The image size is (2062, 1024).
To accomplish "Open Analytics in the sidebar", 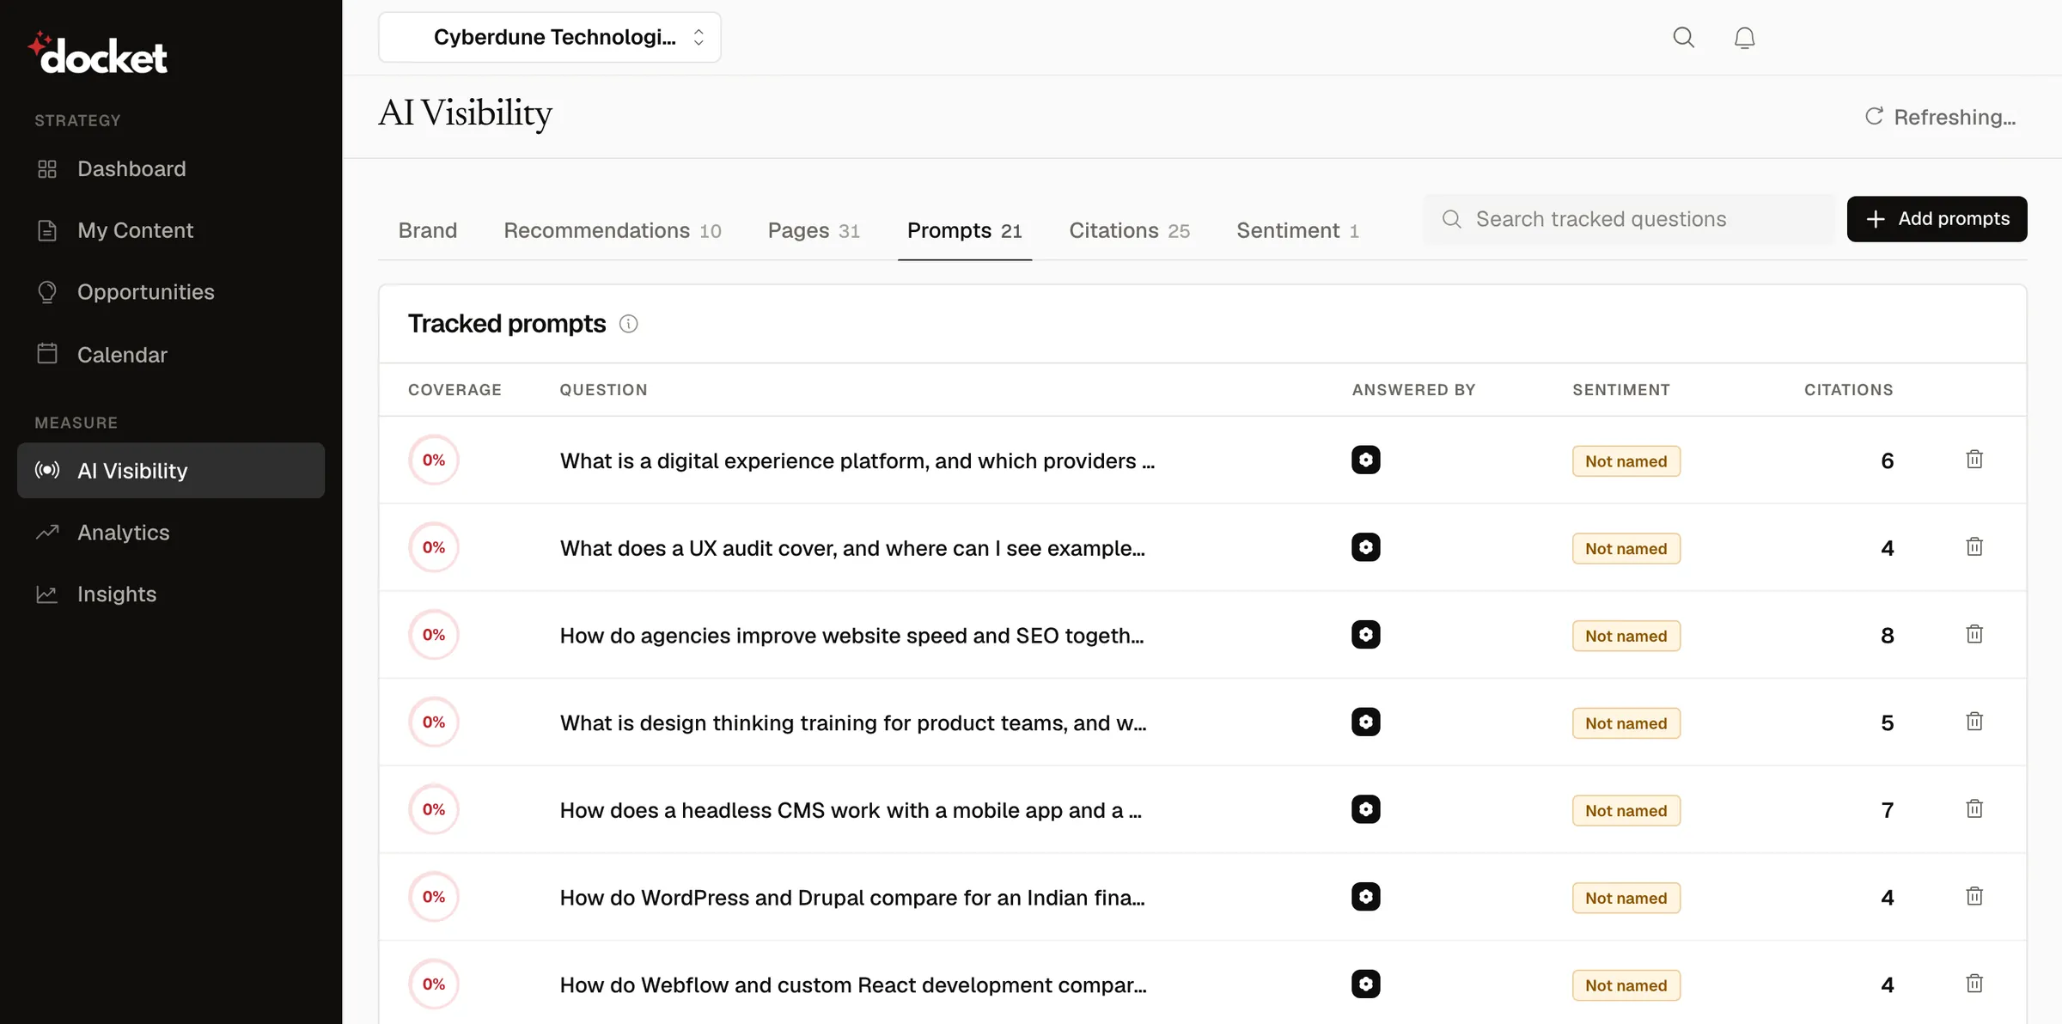I will click(x=170, y=533).
